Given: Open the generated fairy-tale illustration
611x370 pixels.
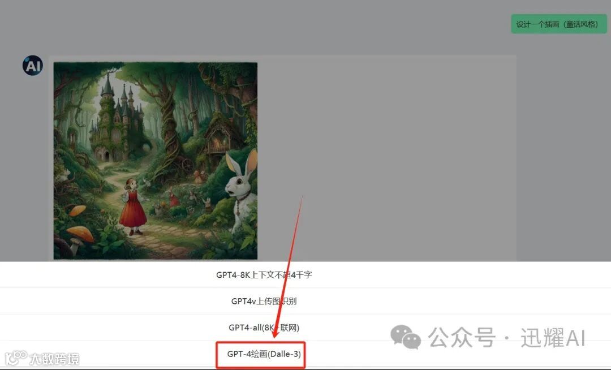Looking at the screenshot, I should (x=156, y=161).
